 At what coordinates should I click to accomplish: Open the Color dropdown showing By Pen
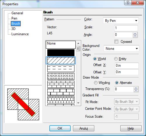[x=121, y=21]
